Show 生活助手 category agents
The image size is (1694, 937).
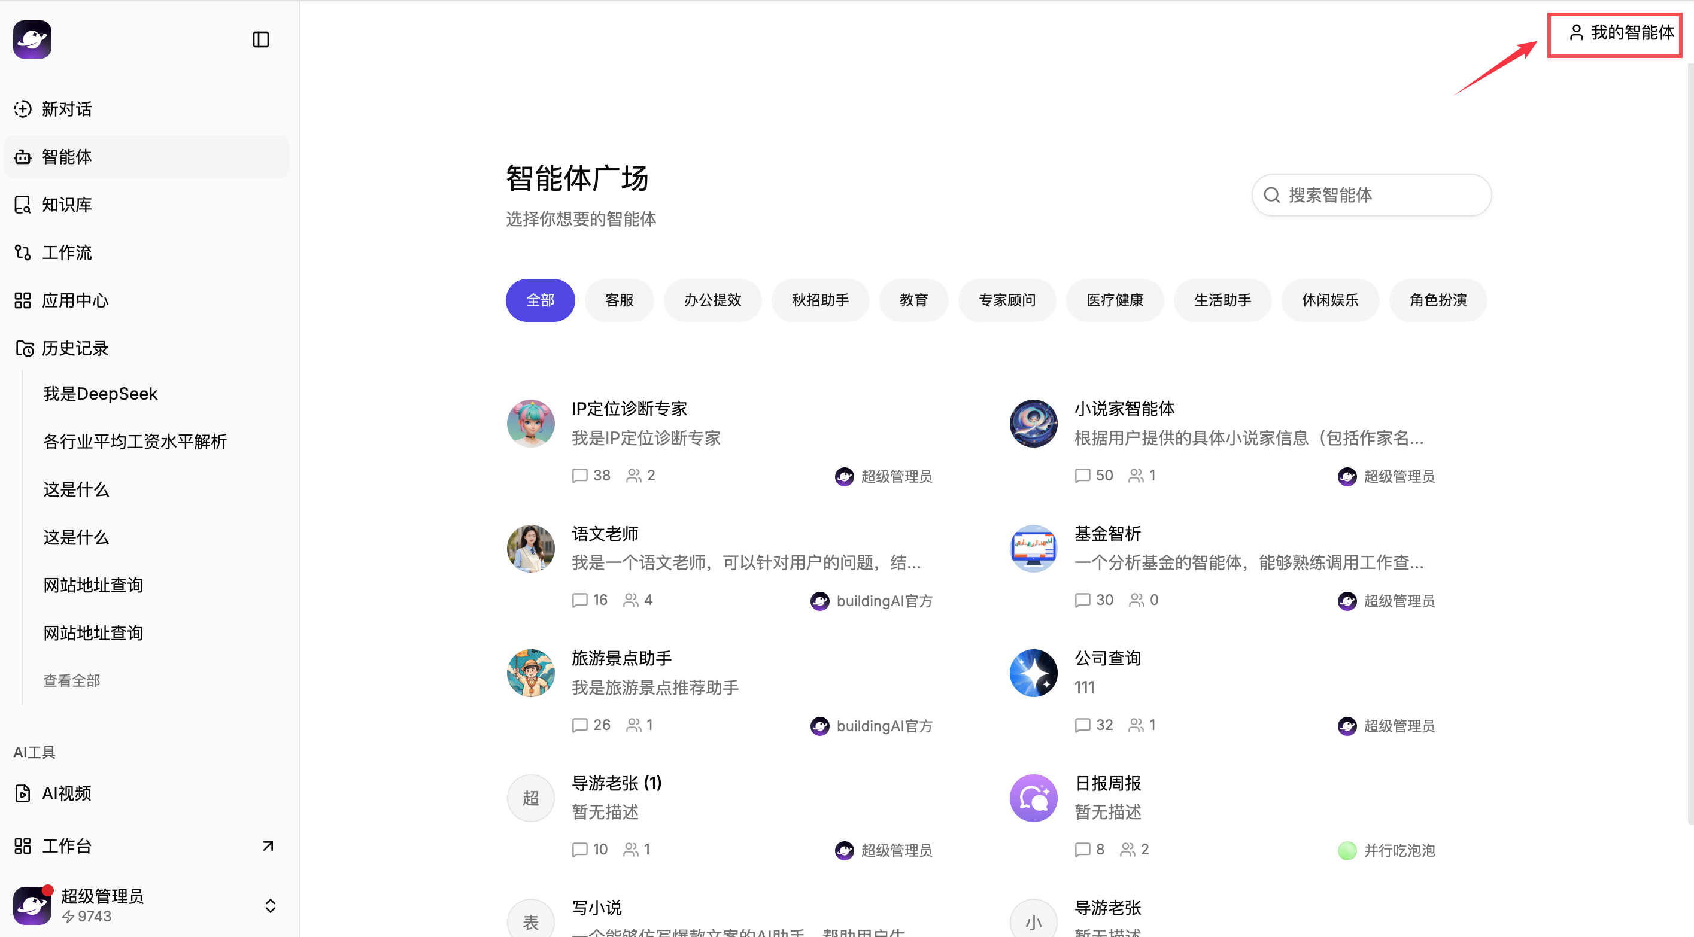pos(1223,300)
